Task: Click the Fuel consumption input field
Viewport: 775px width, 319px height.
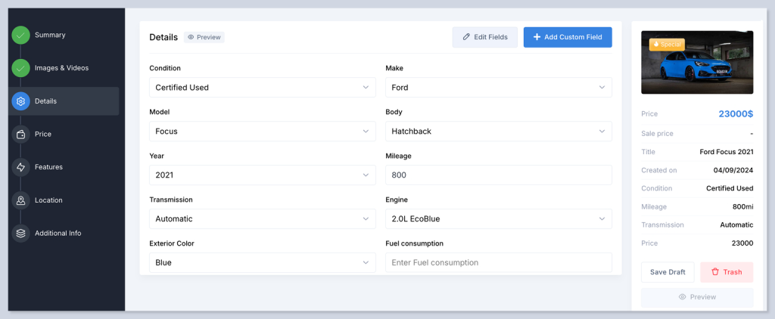Action: [498, 262]
